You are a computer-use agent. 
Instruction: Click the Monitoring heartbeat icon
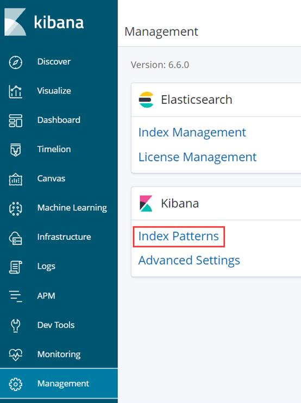point(15,355)
